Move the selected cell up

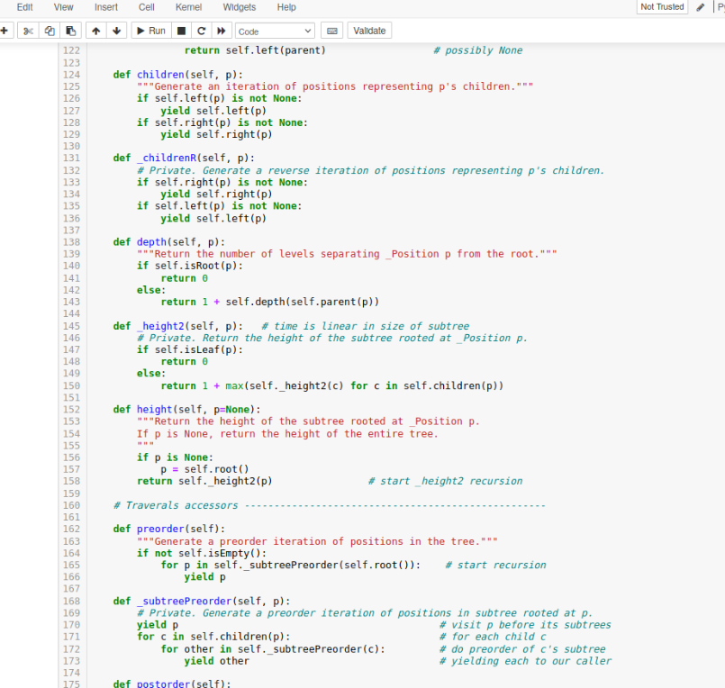[95, 30]
